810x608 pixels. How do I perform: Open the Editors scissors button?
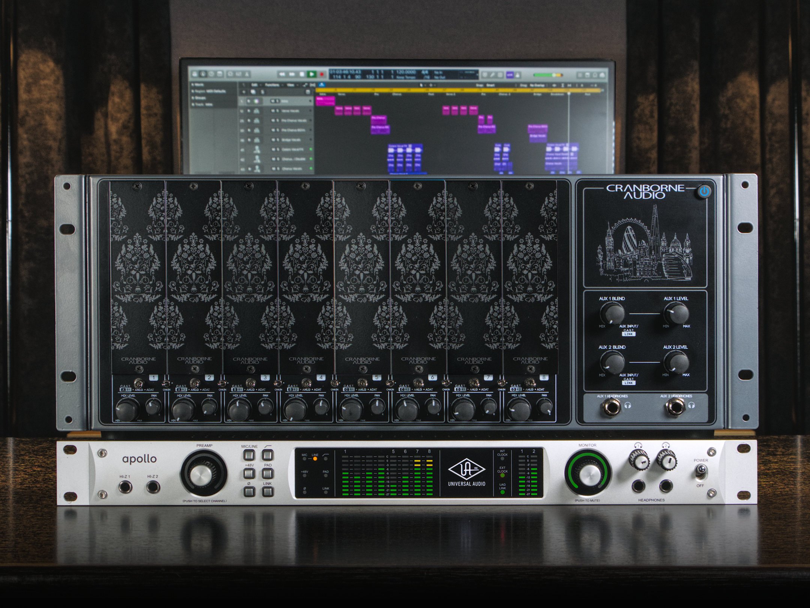(246, 74)
